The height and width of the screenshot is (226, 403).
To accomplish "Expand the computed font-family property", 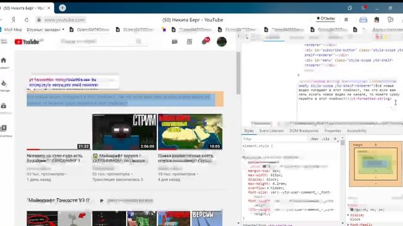I will [348, 225].
